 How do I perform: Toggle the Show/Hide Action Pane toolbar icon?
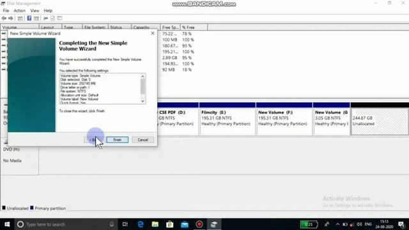36,19
